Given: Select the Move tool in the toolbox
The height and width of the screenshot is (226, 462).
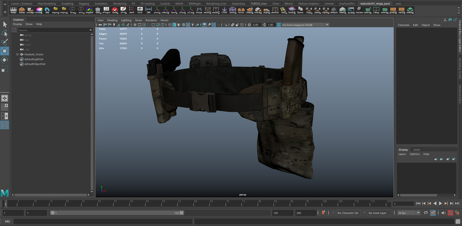Looking at the screenshot, I should click(4, 51).
